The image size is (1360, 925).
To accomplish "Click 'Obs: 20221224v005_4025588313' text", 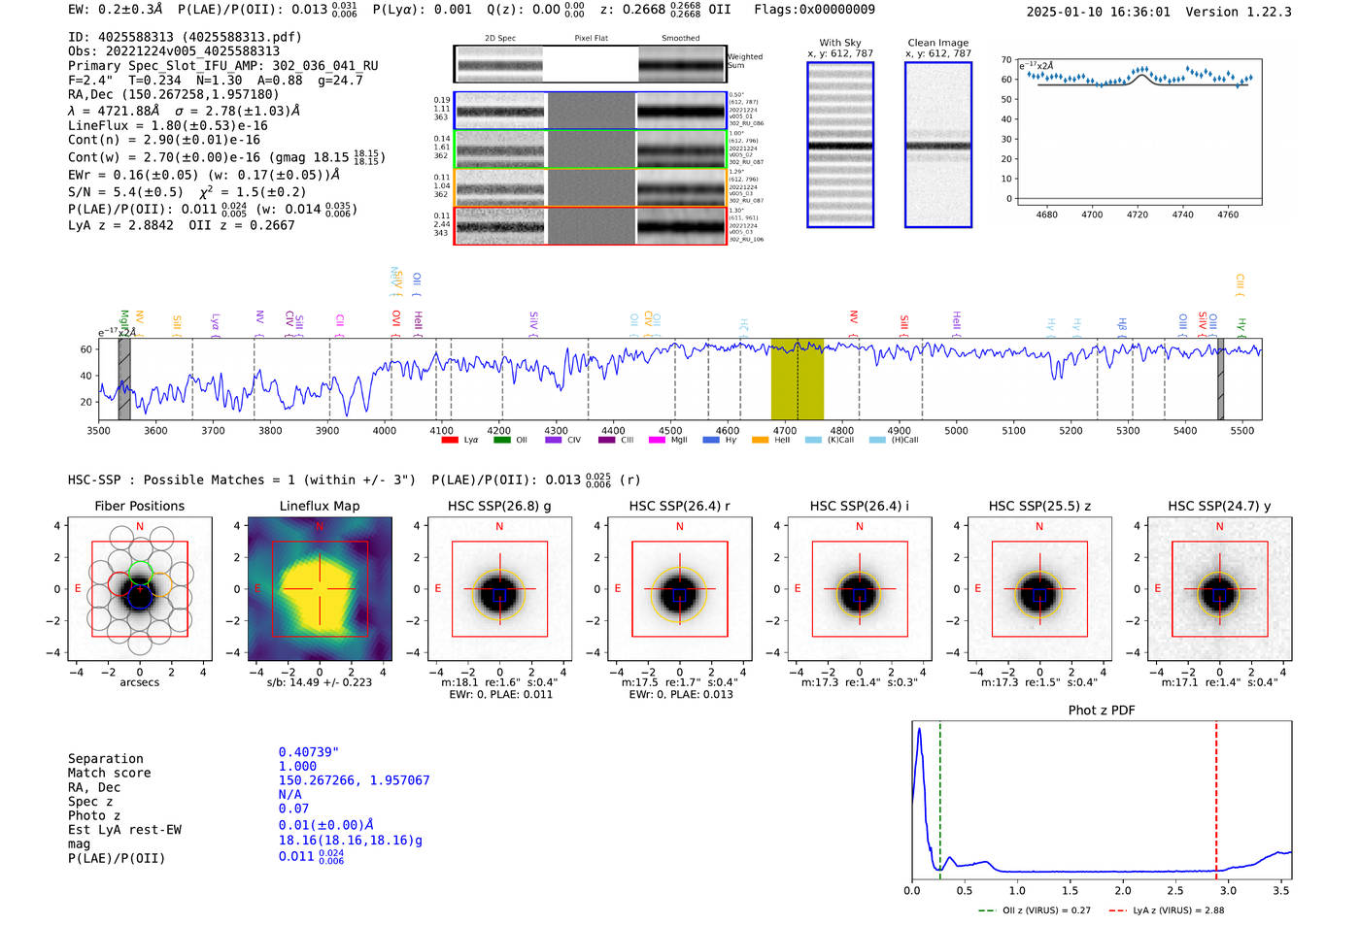I will 174,51.
